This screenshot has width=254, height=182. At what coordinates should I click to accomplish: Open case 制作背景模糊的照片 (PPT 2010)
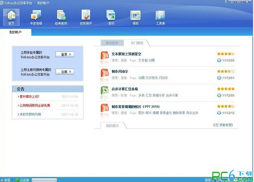pos(135,107)
